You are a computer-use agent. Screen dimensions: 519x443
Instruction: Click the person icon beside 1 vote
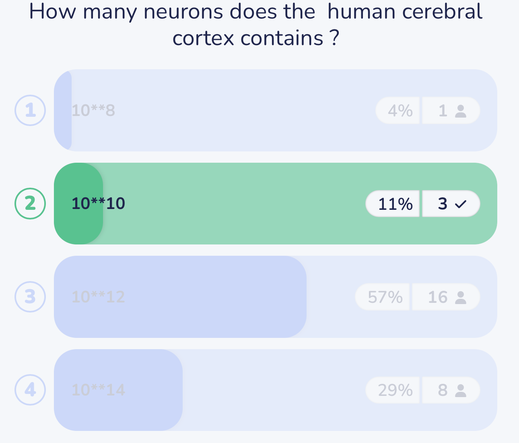[460, 111]
